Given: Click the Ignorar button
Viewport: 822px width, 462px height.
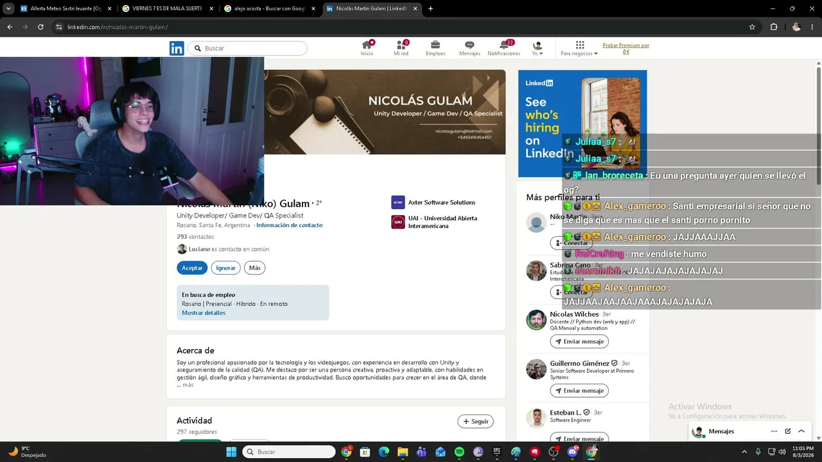Looking at the screenshot, I should pyautogui.click(x=225, y=268).
